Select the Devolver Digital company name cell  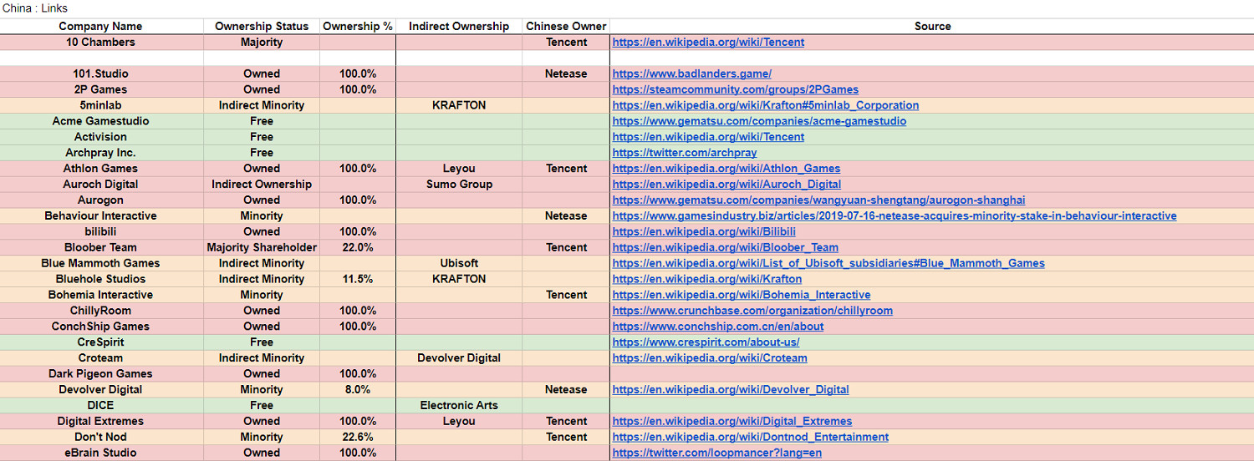coord(101,389)
